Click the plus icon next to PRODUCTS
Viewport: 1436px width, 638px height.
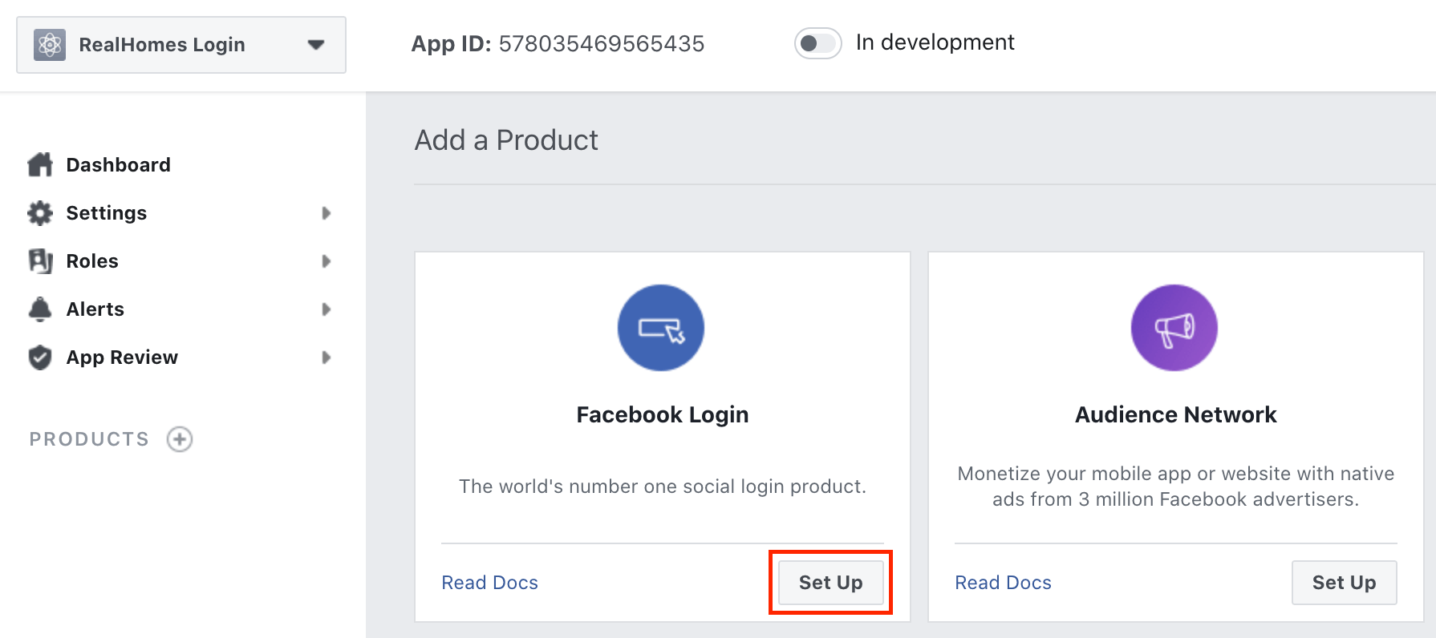click(180, 439)
